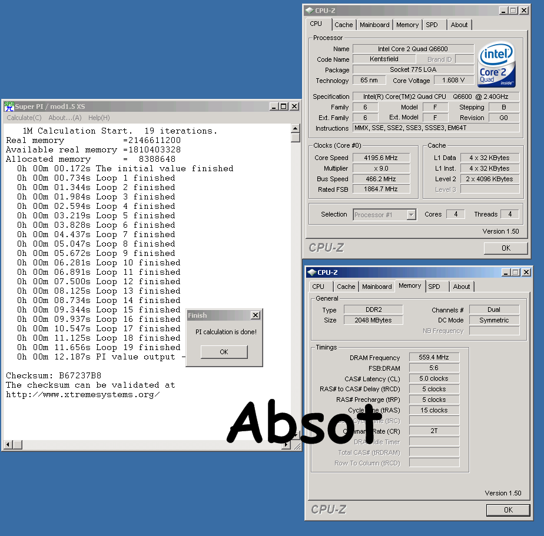Close the bottom CPU-Z Memory window
Viewport: 544px width, 536px height.
coord(526,272)
